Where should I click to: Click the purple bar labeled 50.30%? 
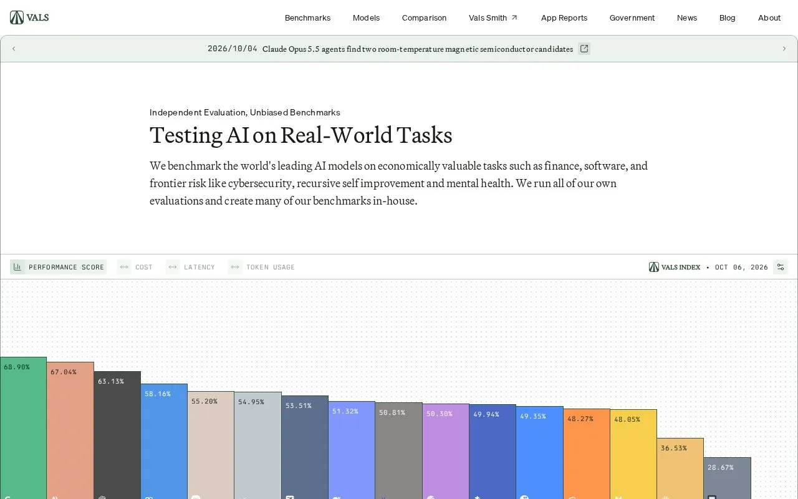[x=446, y=451]
